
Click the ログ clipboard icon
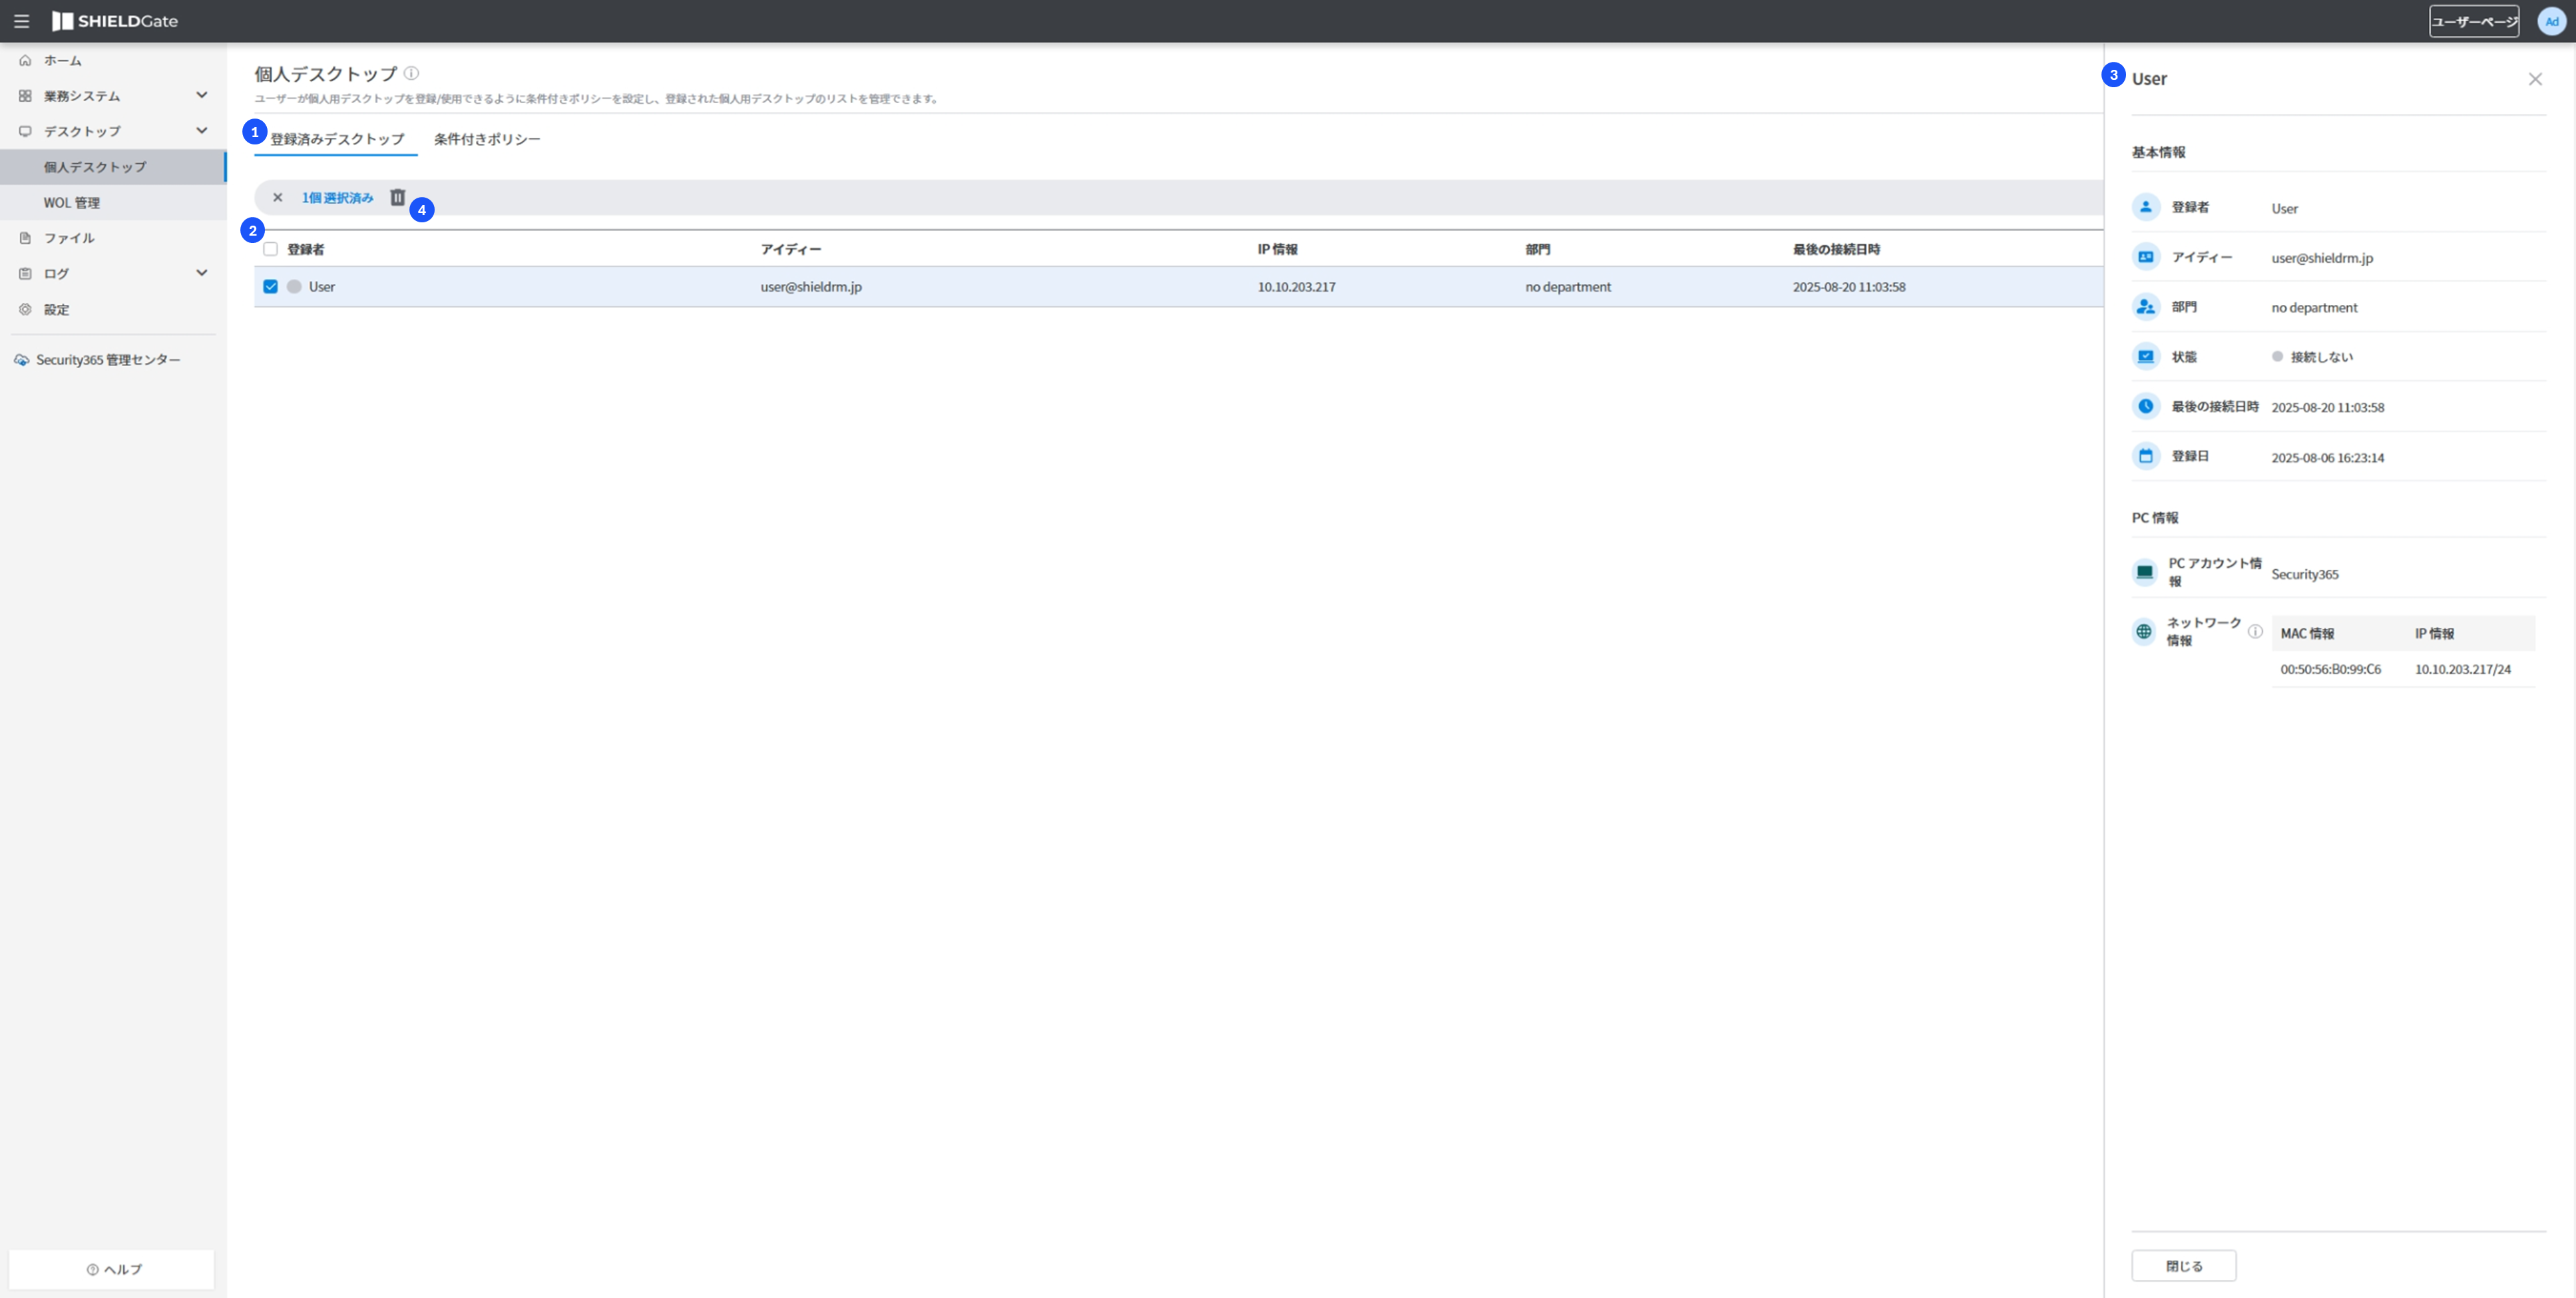[25, 273]
